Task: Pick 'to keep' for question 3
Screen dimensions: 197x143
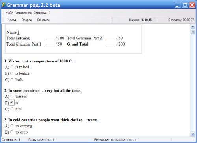Action: click(12, 132)
